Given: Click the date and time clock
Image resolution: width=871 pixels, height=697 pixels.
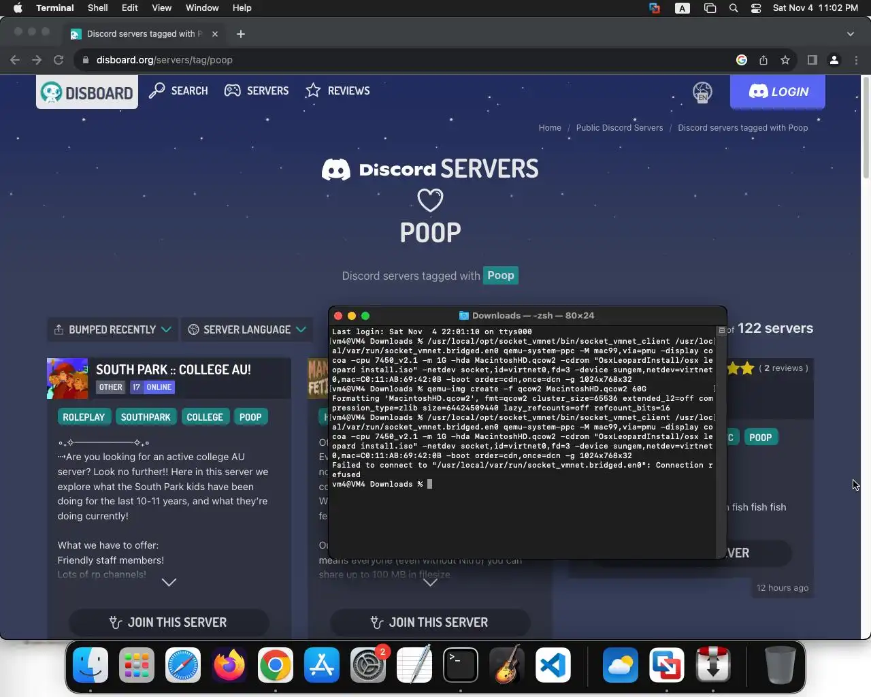Looking at the screenshot, I should click(x=815, y=8).
